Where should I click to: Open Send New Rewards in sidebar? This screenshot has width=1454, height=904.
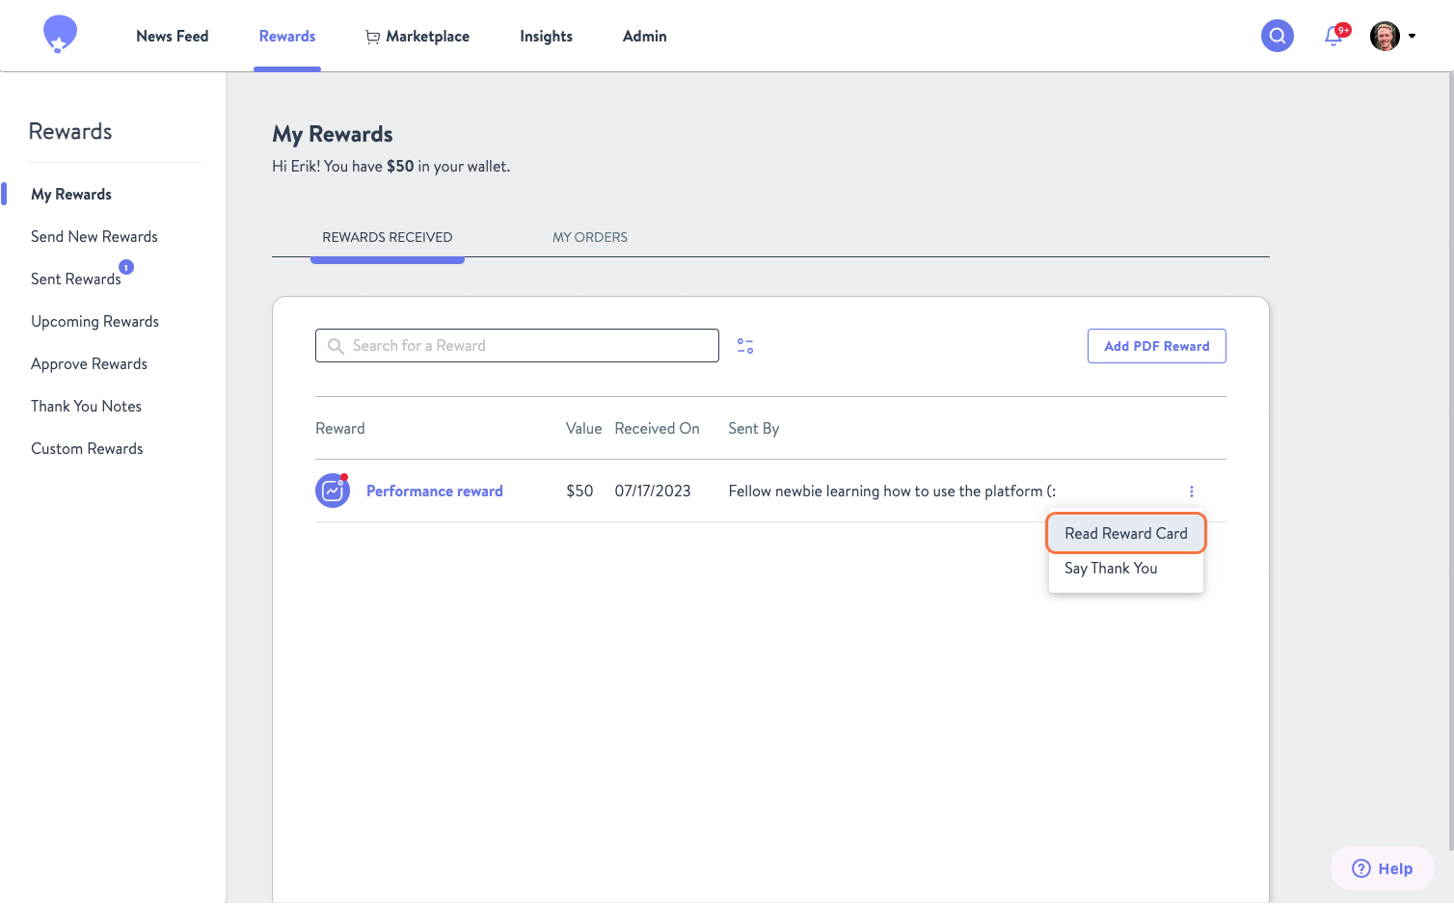[94, 237]
